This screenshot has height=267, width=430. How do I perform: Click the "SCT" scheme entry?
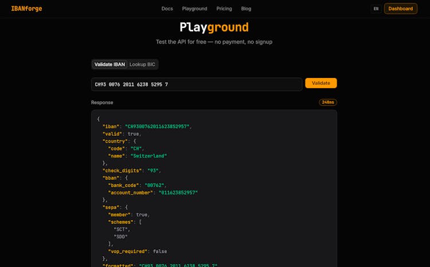click(x=121, y=229)
